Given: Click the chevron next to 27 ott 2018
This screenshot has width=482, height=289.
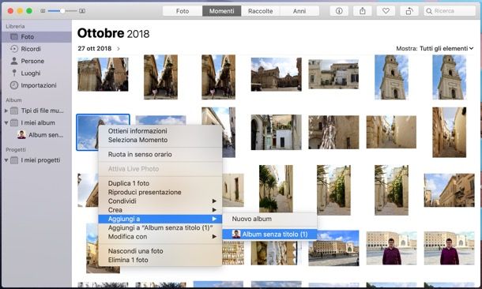Looking at the screenshot, I should click(119, 48).
